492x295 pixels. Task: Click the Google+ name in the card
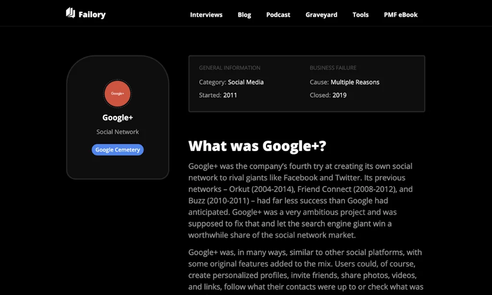point(118,118)
